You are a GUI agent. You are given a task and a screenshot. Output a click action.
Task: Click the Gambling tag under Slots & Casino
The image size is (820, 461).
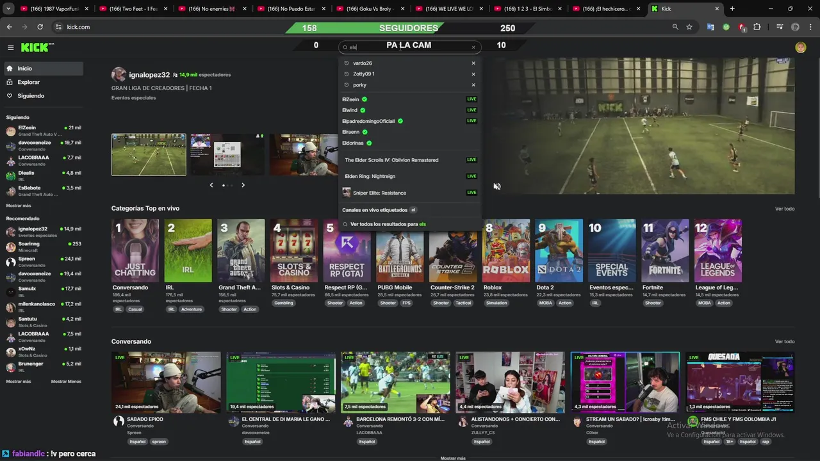click(283, 303)
